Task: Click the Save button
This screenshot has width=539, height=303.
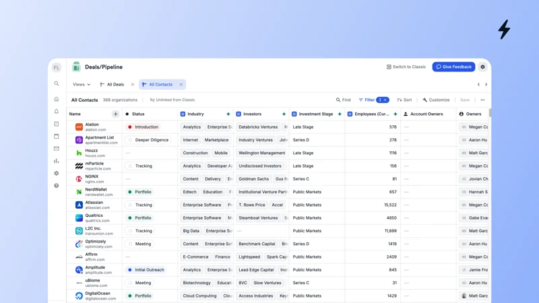Action: point(465,100)
